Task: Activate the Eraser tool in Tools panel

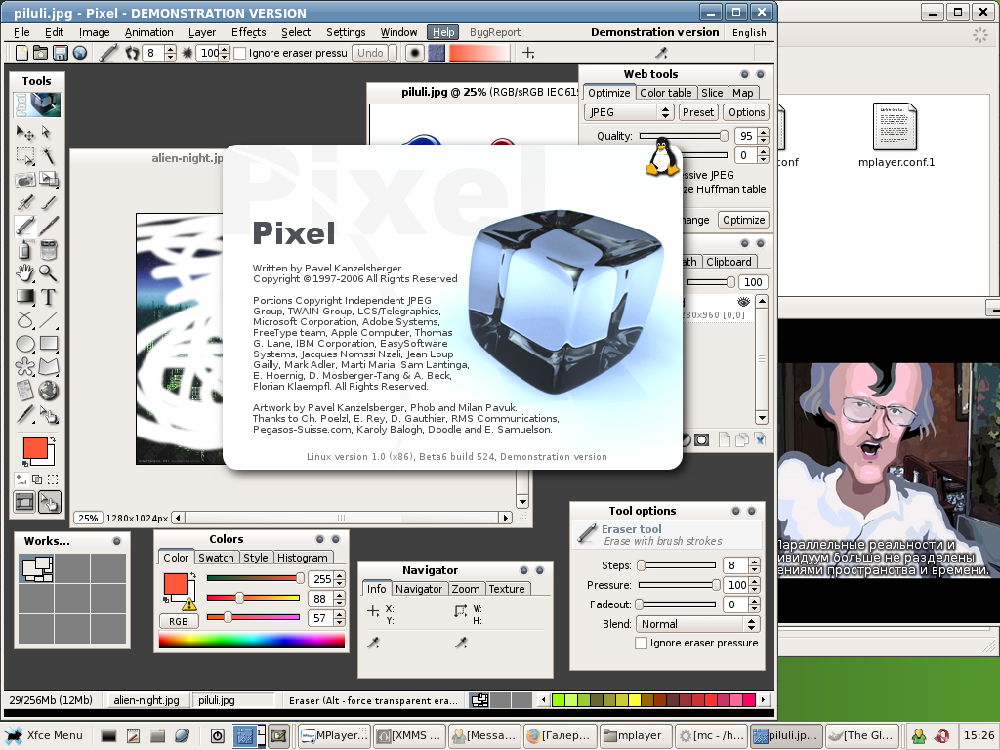Action: coord(24,226)
